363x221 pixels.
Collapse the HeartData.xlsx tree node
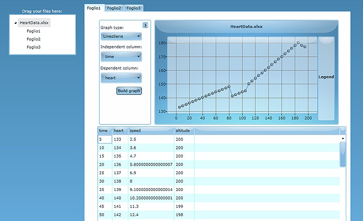coord(15,23)
